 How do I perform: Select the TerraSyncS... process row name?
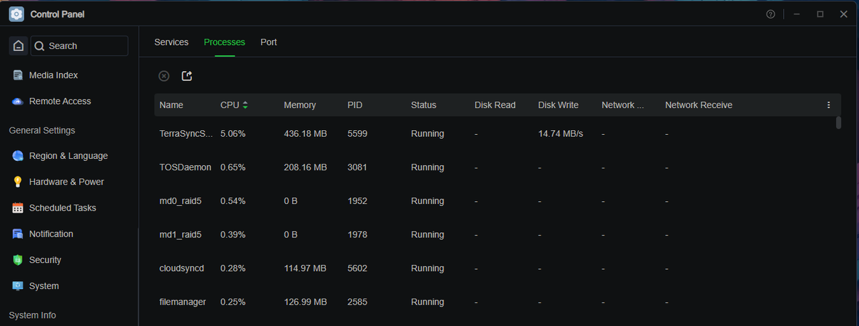click(x=186, y=133)
